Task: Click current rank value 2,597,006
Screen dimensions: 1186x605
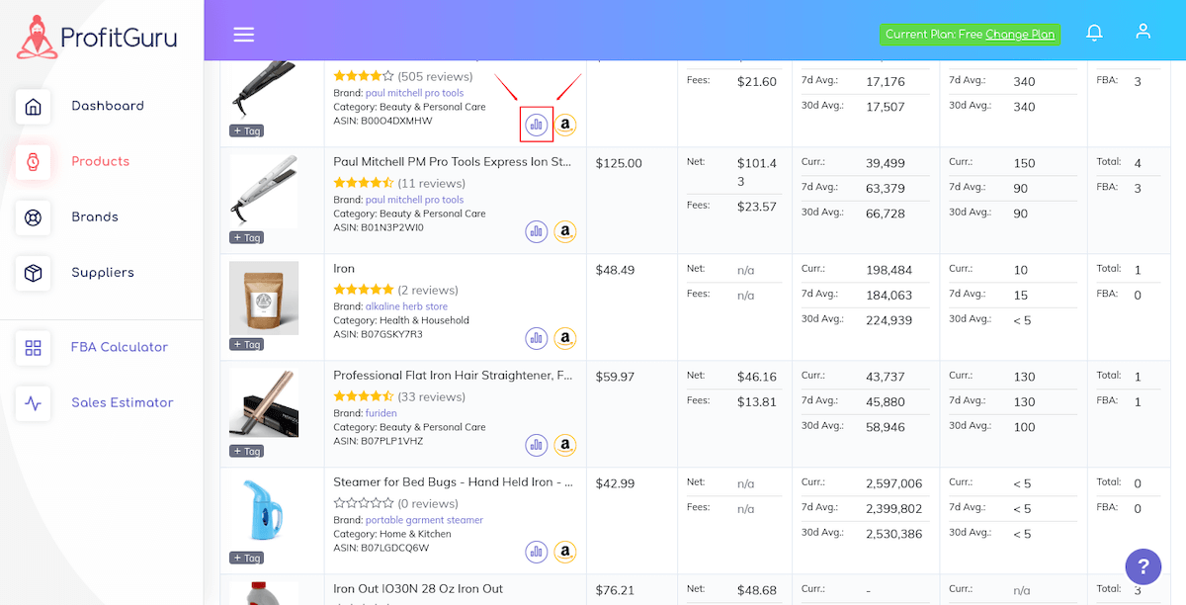Action: (x=893, y=483)
